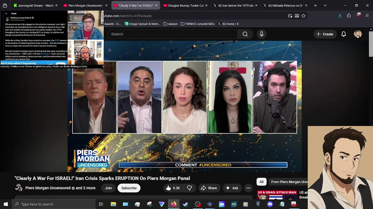Click the install/save page icon in address bar
The height and width of the screenshot is (209, 373).
297,16
